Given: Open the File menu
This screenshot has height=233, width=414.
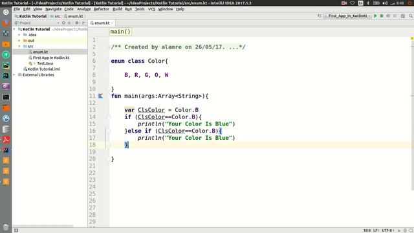Looking at the screenshot, I should (17, 9).
